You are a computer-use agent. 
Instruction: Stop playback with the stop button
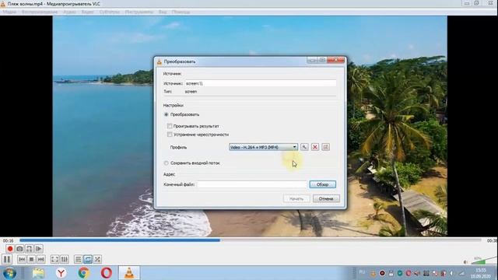tap(31, 259)
